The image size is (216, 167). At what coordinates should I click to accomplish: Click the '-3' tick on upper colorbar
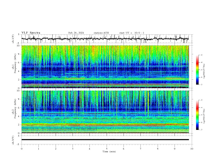pyautogui.click(x=201, y=55)
